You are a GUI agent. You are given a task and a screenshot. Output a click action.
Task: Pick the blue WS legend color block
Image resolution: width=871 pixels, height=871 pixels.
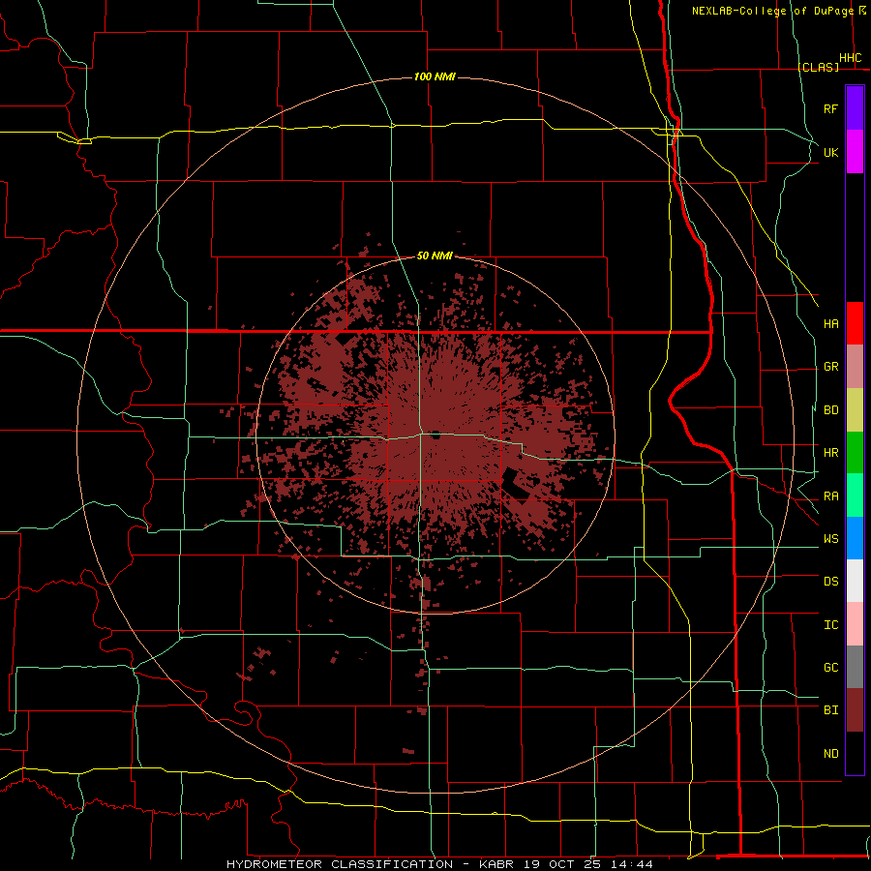[855, 538]
